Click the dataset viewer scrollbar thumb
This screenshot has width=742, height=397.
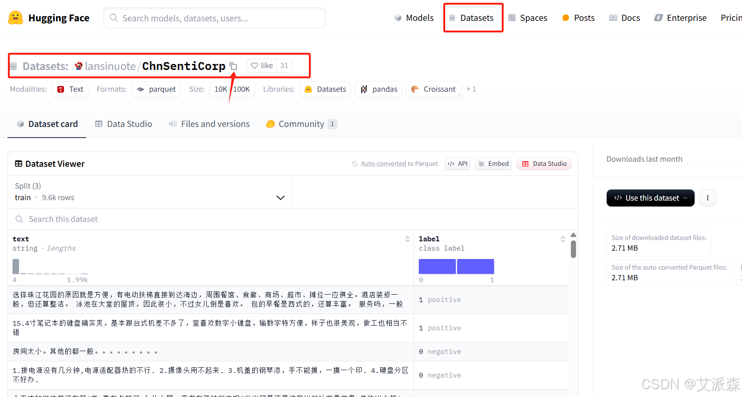pyautogui.click(x=574, y=249)
